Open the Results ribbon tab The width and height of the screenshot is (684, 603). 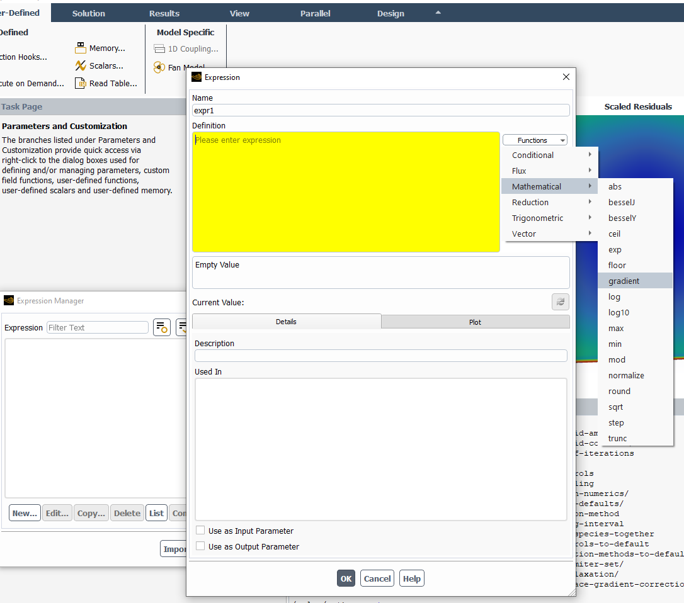[164, 13]
